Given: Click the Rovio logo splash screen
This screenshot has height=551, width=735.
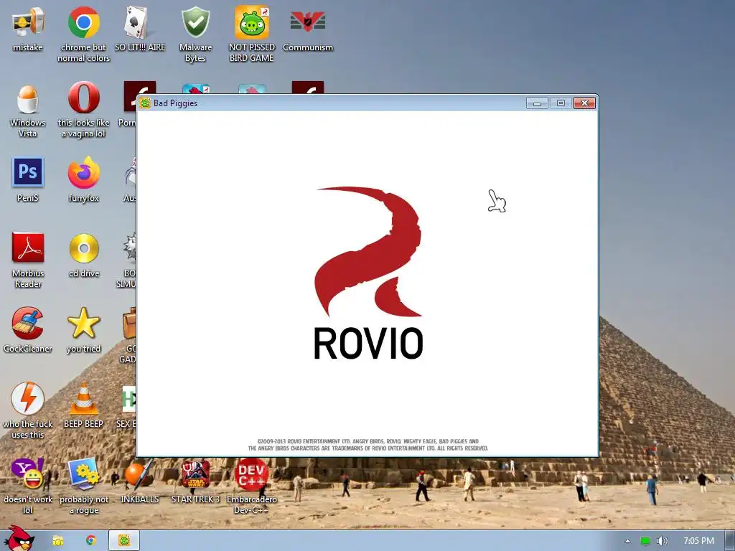Looking at the screenshot, I should click(x=368, y=273).
